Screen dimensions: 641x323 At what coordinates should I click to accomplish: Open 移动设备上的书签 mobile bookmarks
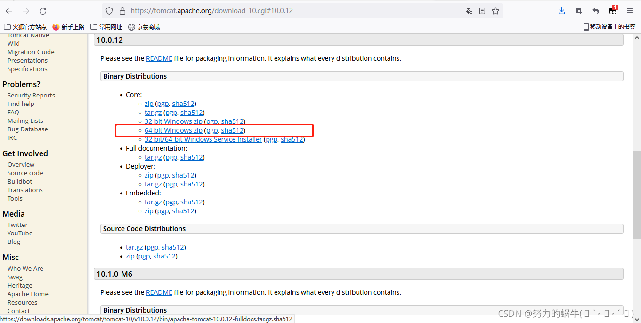click(609, 27)
